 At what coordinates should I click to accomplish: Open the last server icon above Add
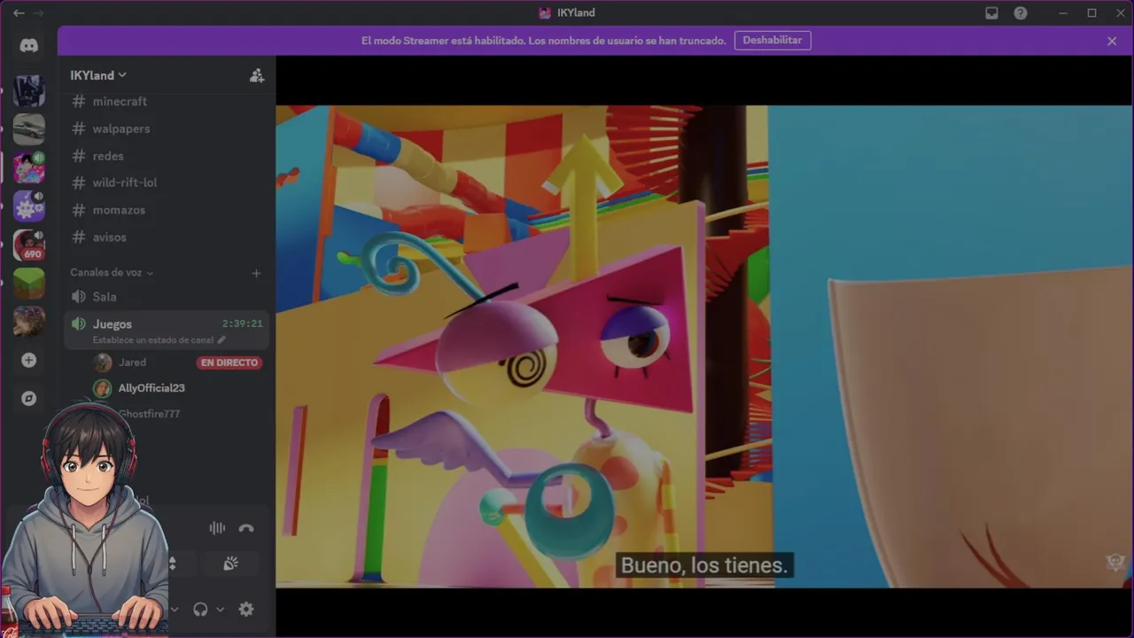pos(29,321)
